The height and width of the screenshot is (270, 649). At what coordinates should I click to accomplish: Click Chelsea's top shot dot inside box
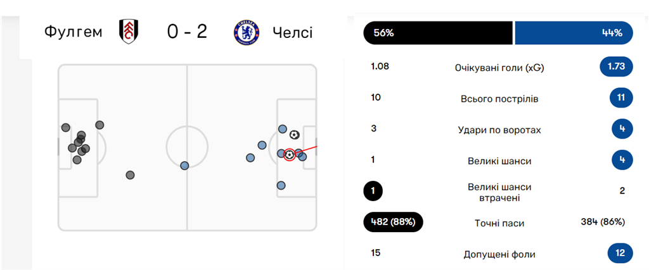[x=282, y=129]
